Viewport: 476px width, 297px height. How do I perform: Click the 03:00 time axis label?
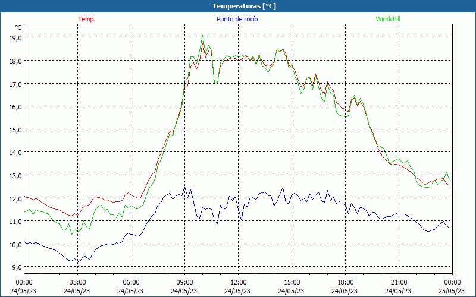[77, 283]
